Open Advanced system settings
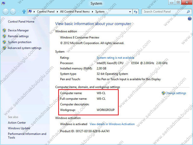 pyautogui.click(x=25, y=48)
